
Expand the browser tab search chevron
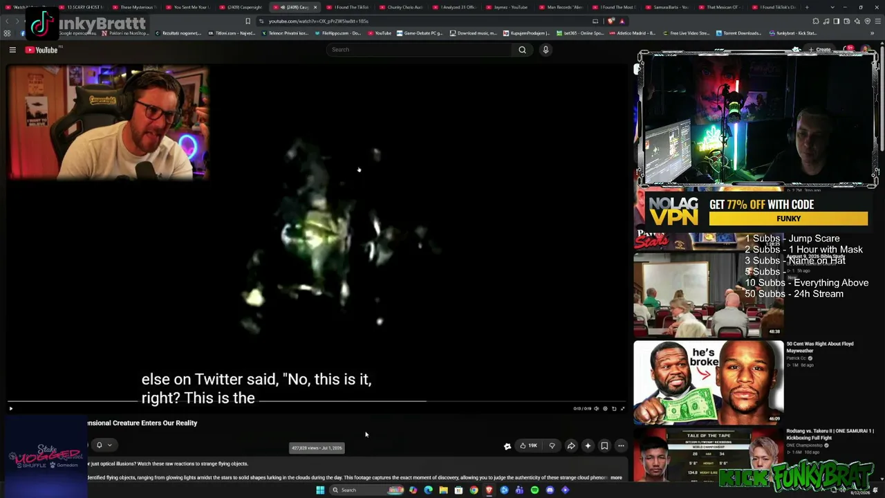coord(833,7)
